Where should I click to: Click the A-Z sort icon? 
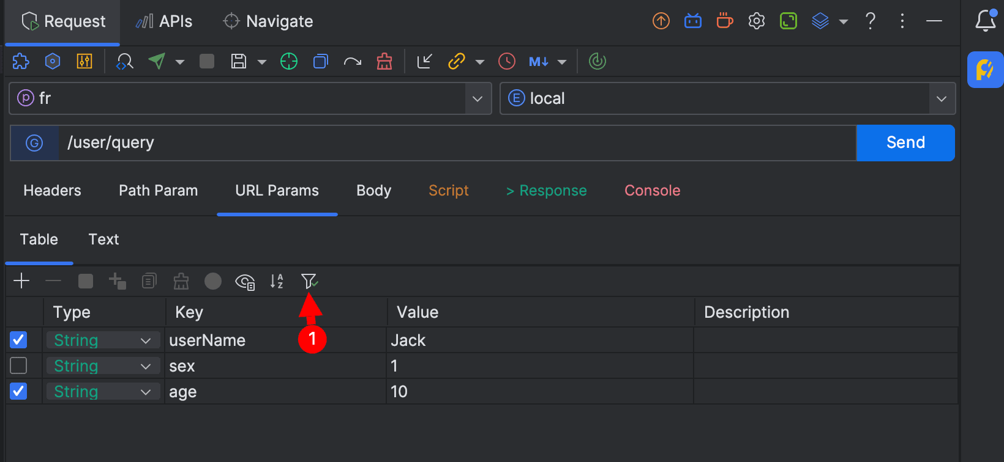(277, 281)
